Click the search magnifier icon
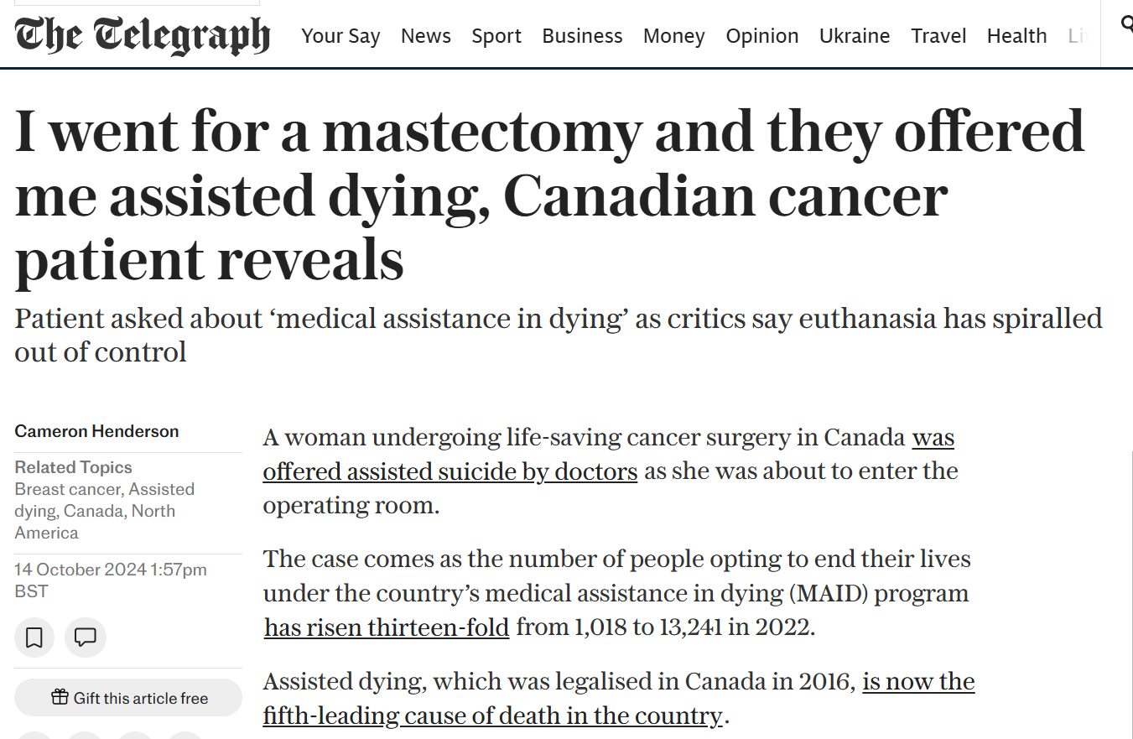This screenshot has height=739, width=1133. pyautogui.click(x=1127, y=23)
